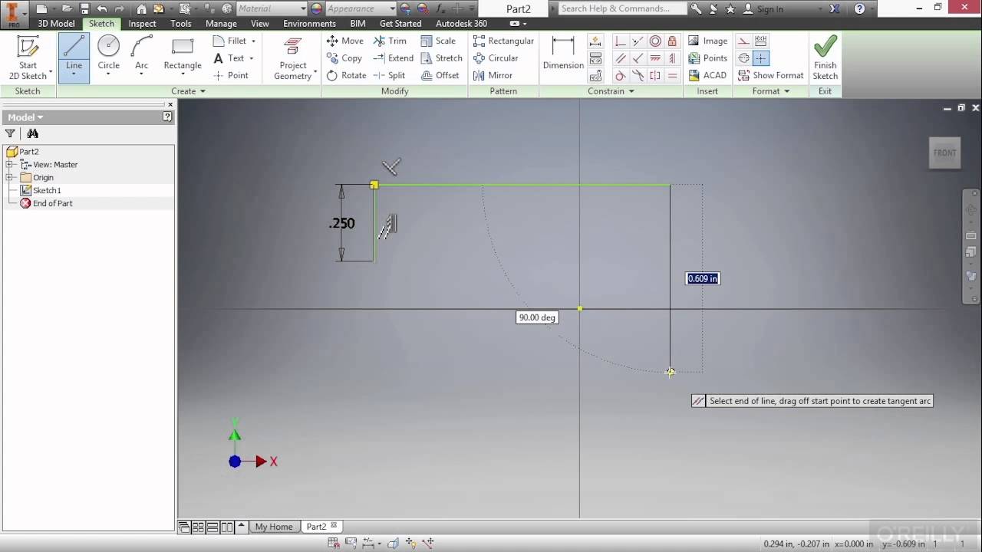This screenshot has height=552, width=982.
Task: Expand the View: Master node
Action: 9,164
